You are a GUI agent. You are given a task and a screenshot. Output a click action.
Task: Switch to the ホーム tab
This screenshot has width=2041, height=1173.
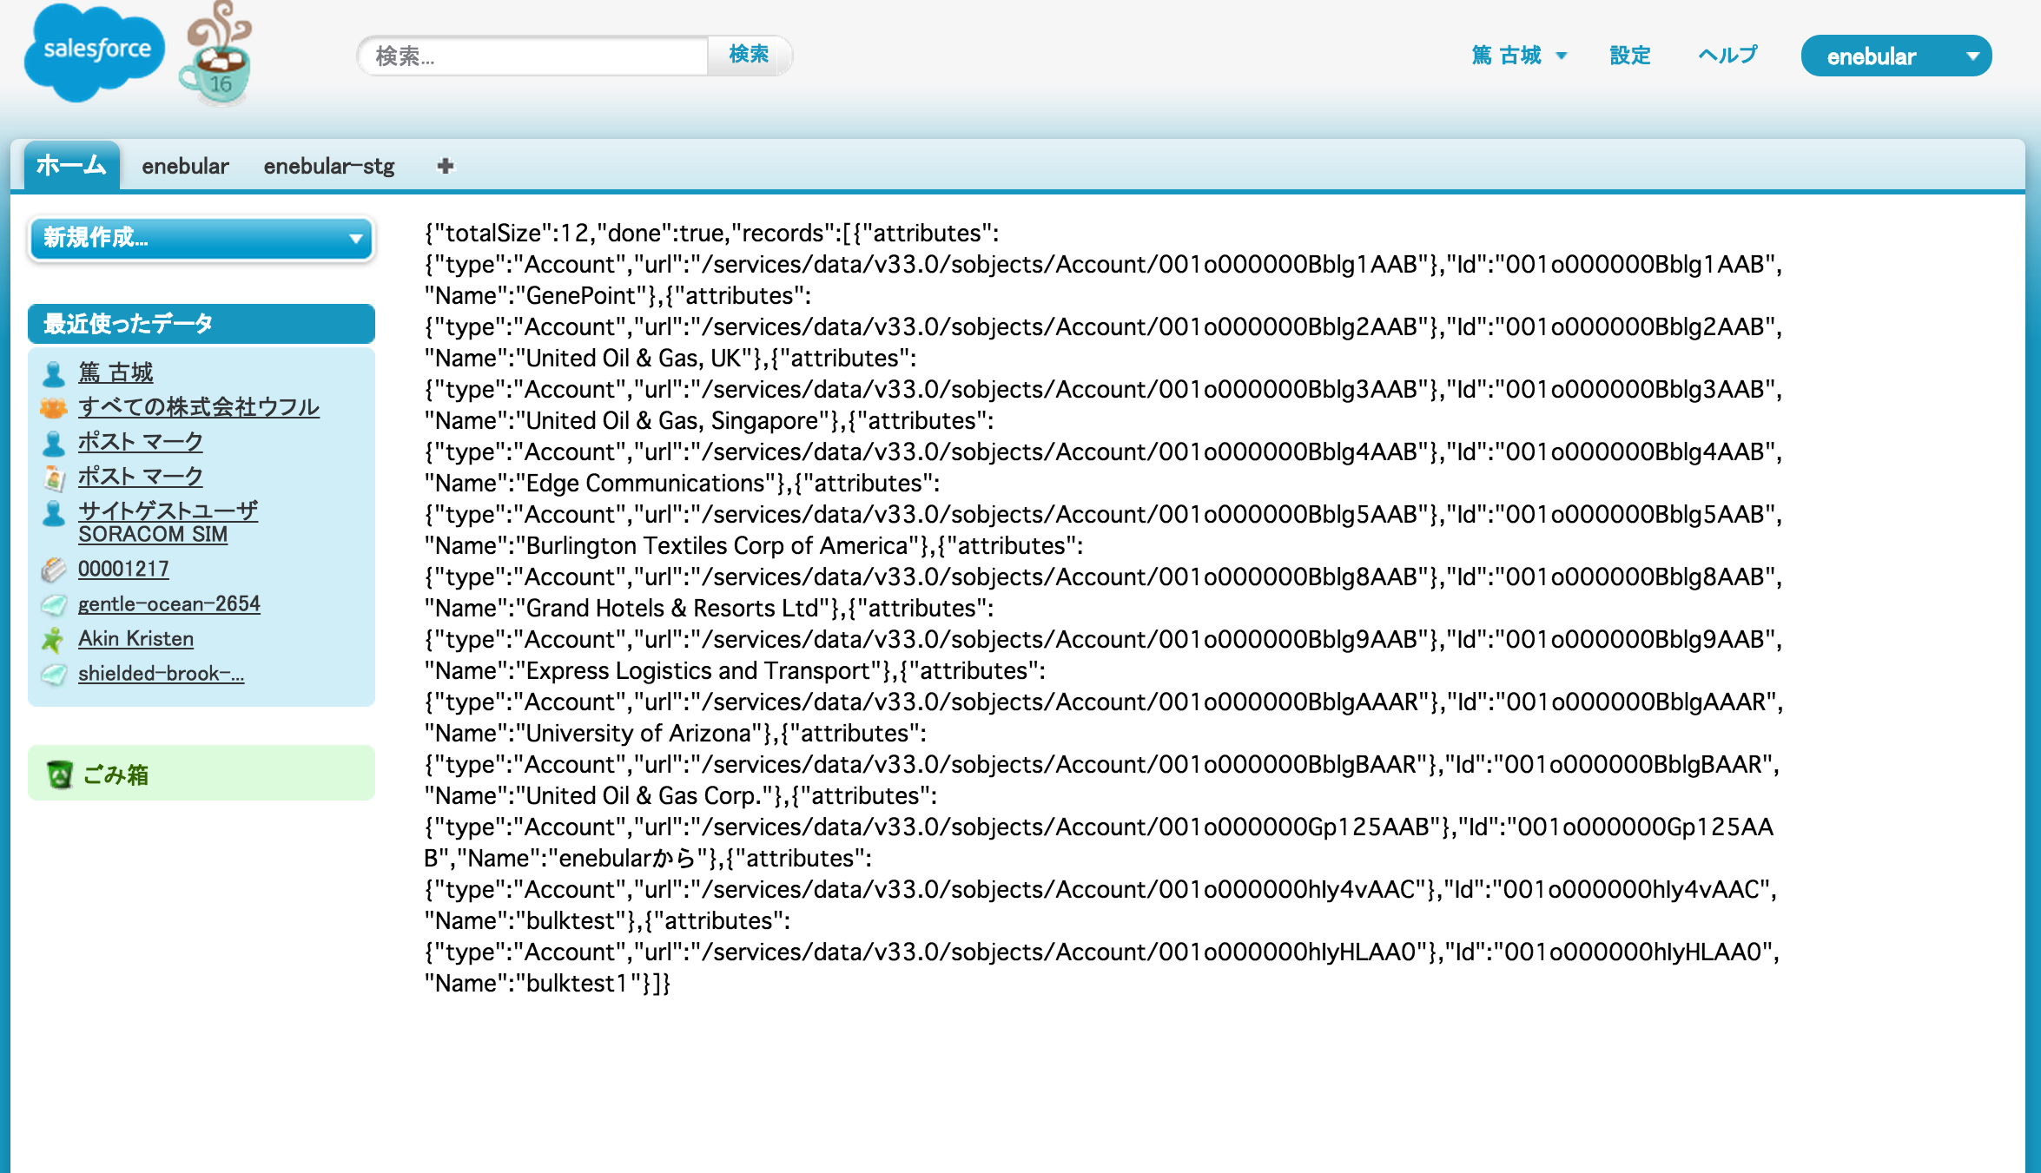(x=71, y=165)
